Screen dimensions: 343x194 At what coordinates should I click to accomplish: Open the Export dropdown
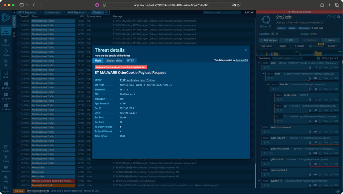[333, 46]
